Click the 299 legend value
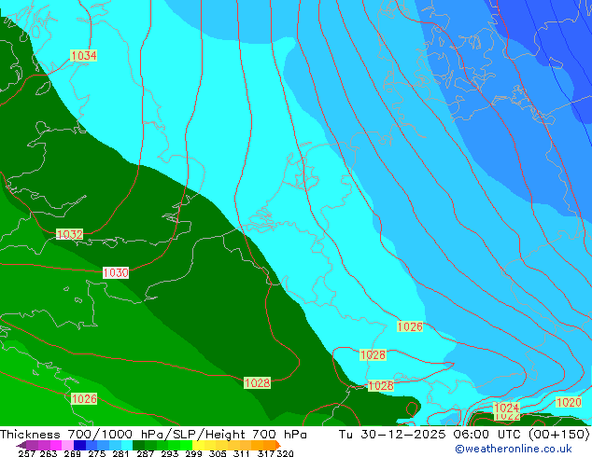The height and width of the screenshot is (457, 592). point(193,453)
